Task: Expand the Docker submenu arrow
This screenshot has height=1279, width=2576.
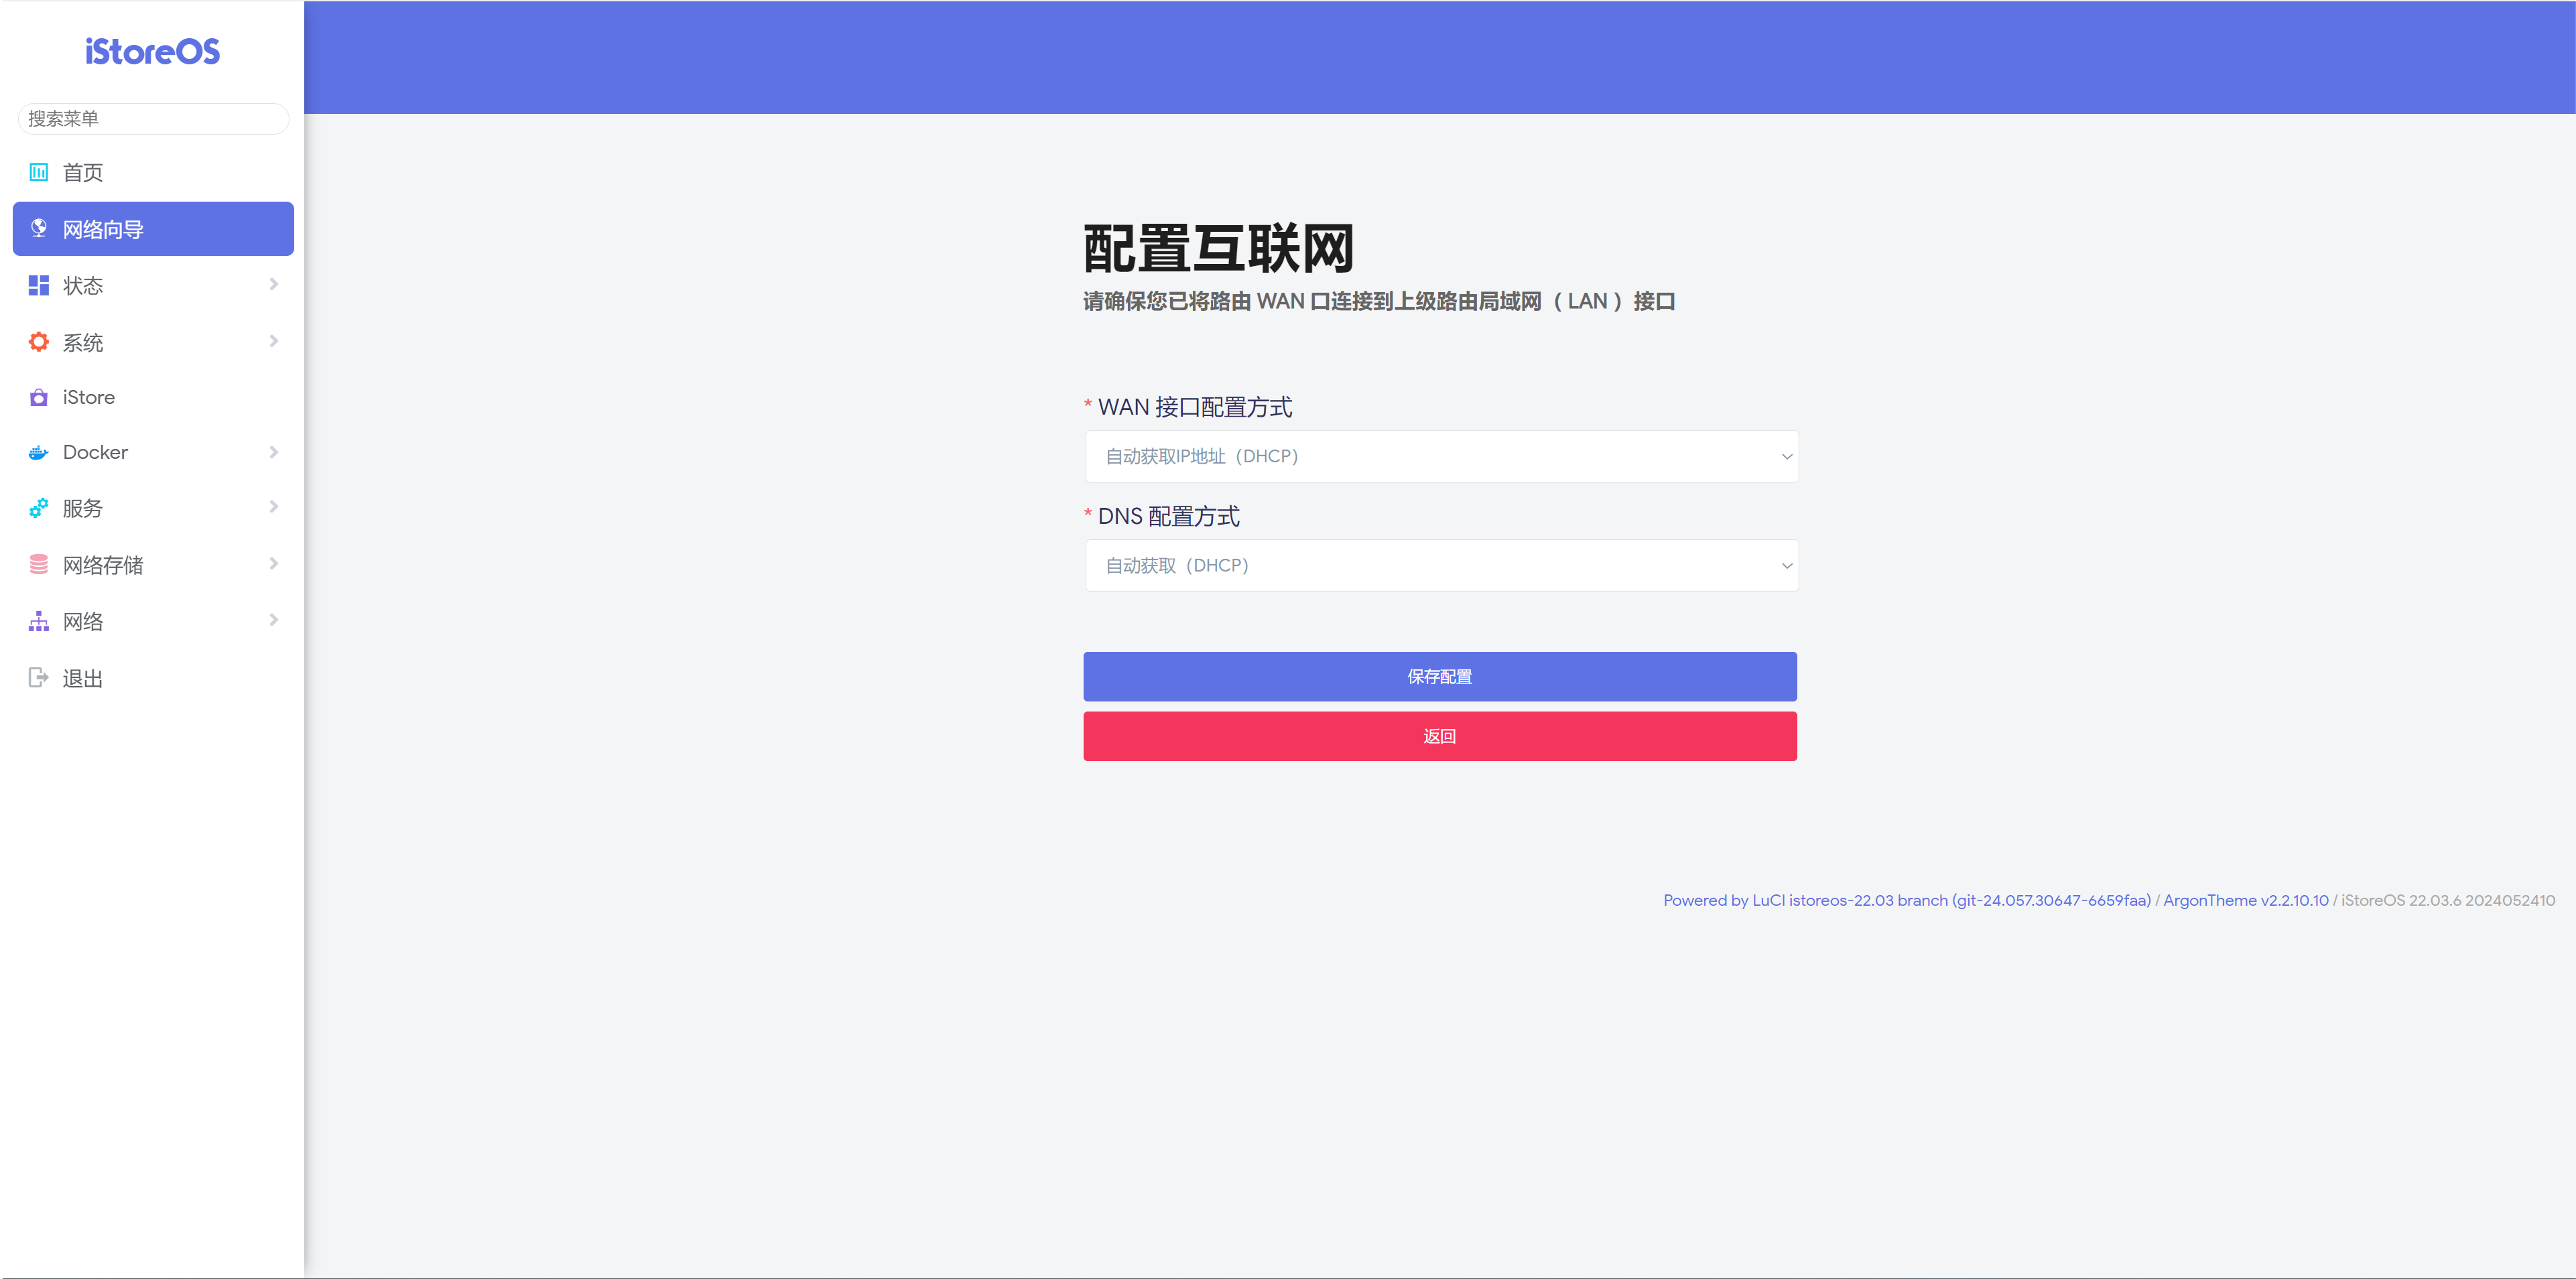Action: pos(274,452)
